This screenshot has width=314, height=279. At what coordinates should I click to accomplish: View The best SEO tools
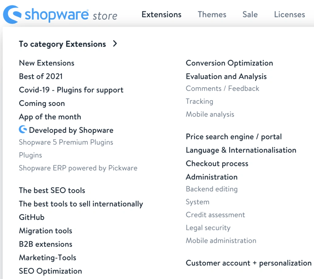tap(52, 190)
